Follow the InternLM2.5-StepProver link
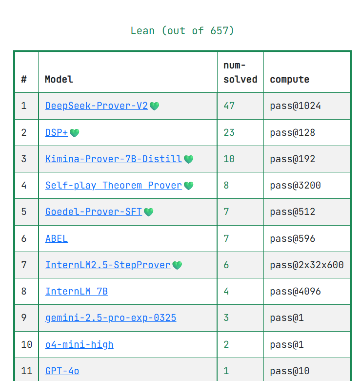The image size is (361, 381). pyautogui.click(x=108, y=265)
